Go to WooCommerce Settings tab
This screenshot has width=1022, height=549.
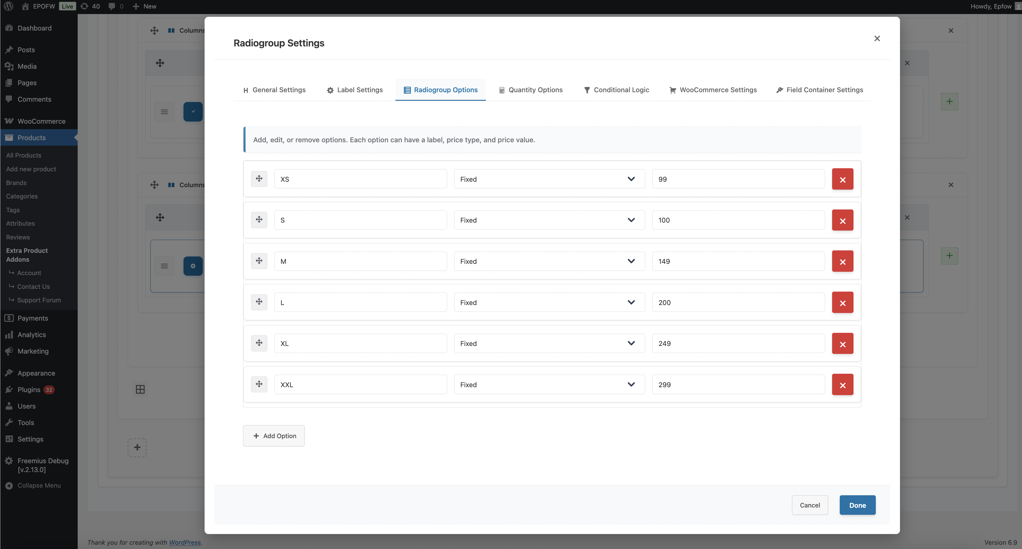pyautogui.click(x=713, y=90)
